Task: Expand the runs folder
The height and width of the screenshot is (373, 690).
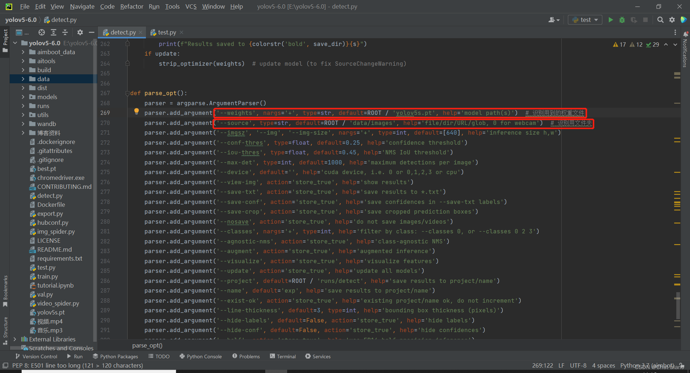Action: click(x=23, y=106)
